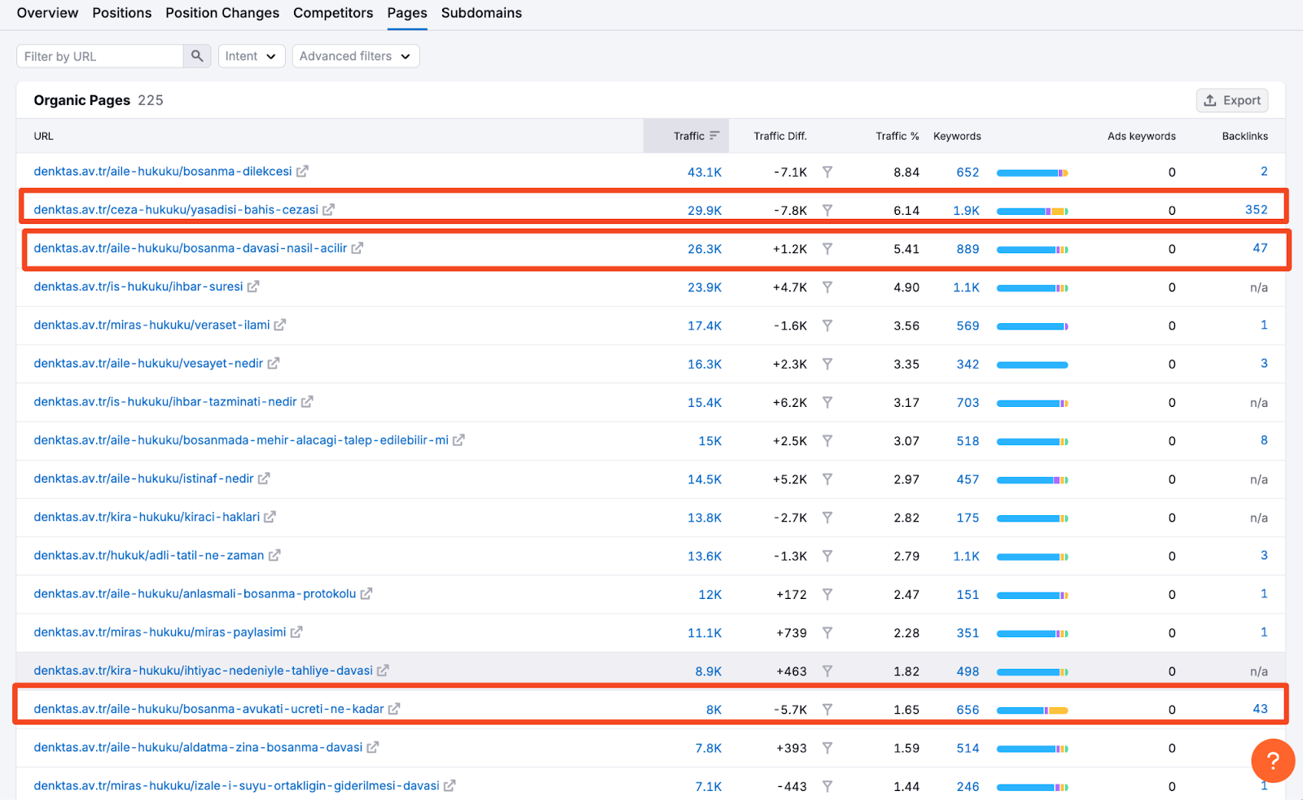Click the search magnifier icon
This screenshot has width=1303, height=800.
[197, 56]
